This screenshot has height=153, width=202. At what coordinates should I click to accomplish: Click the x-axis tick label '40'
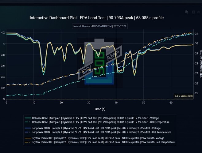[x=116, y=103]
